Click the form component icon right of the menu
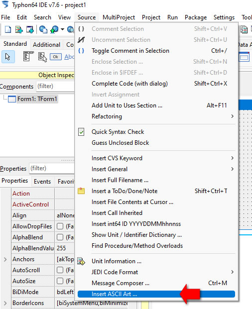The width and height of the screenshot is (252, 309). click(x=244, y=57)
